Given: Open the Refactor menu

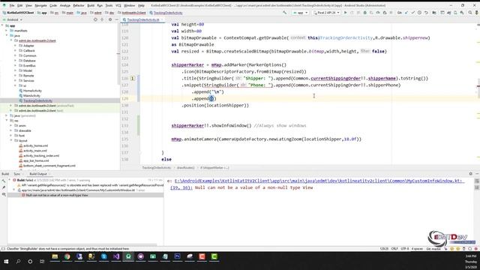Looking at the screenshot, I should tap(78, 5).
